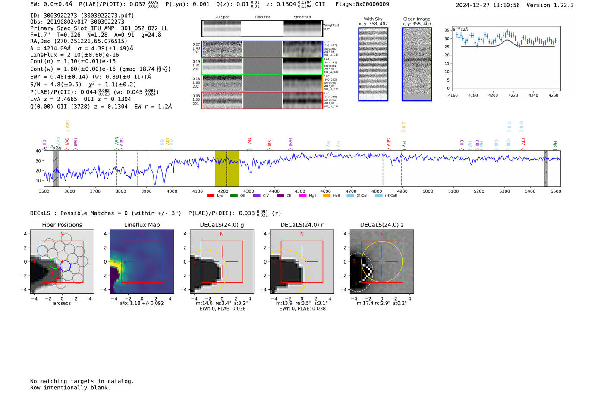This screenshot has width=604, height=411.
Task: Click the blue-bordered 2D spectrum row
Action: pos(262,49)
